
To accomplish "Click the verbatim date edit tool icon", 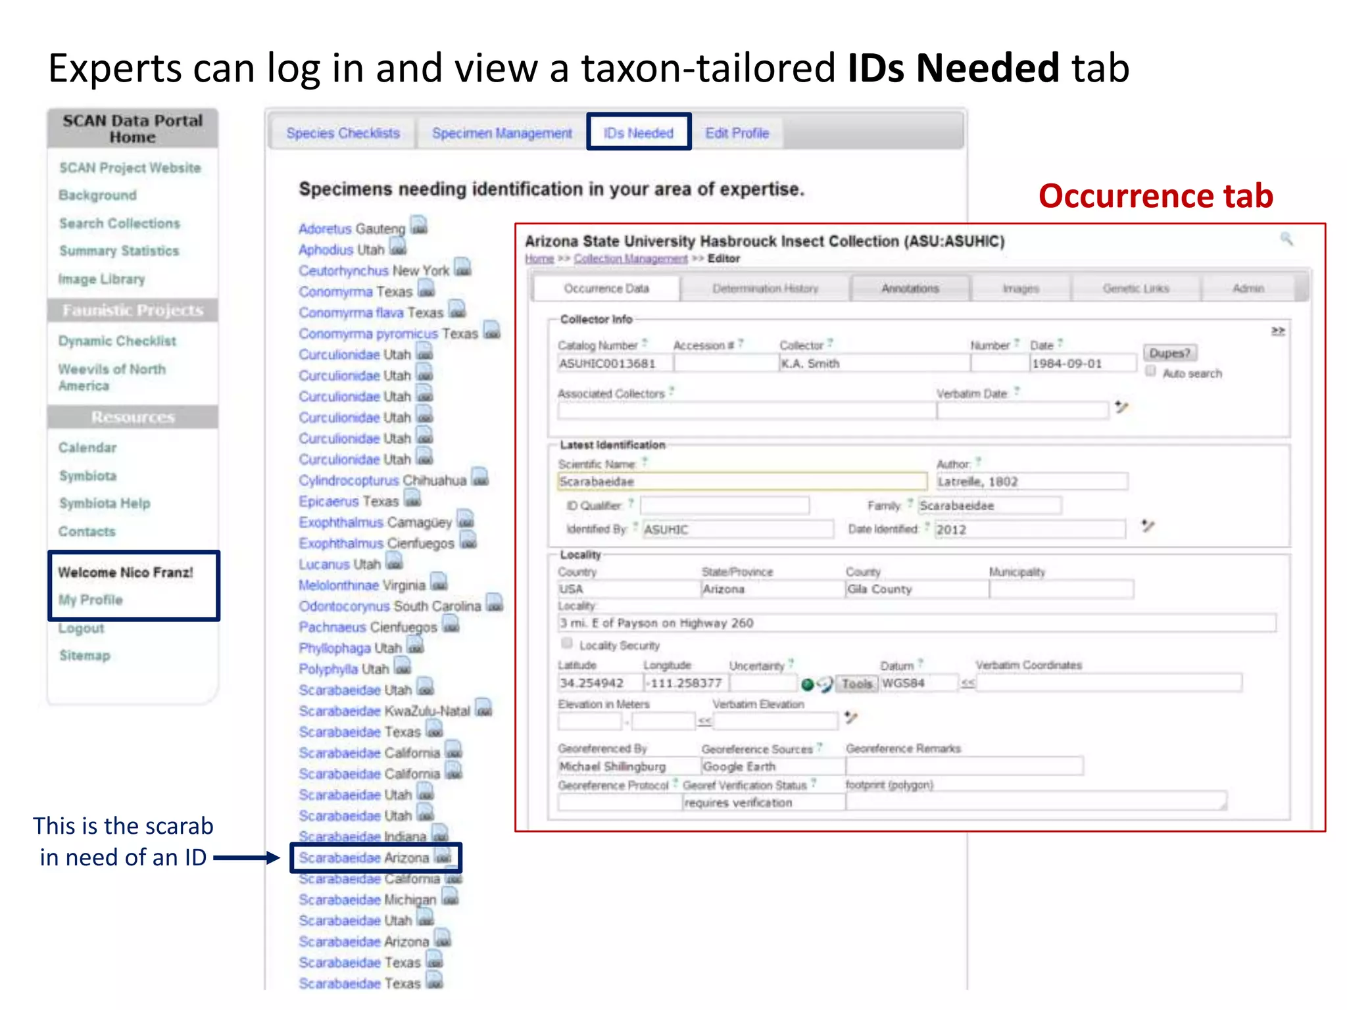I will (1121, 408).
